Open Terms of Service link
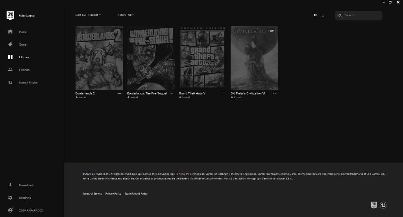 (x=92, y=194)
